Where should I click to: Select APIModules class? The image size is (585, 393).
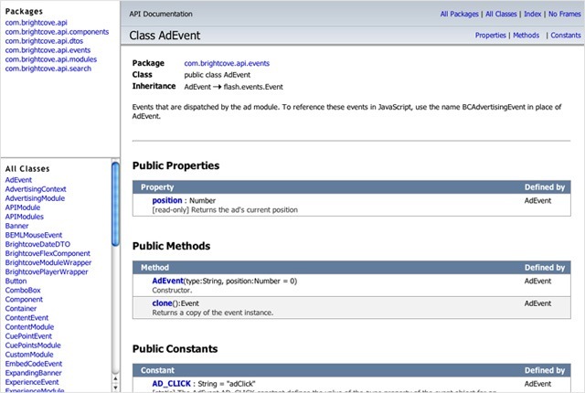pyautogui.click(x=25, y=217)
